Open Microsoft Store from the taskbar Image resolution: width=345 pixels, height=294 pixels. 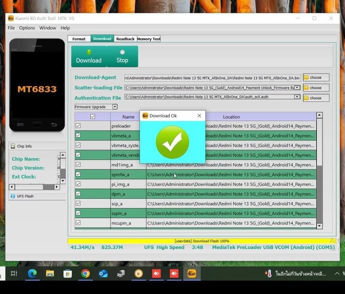68,274
